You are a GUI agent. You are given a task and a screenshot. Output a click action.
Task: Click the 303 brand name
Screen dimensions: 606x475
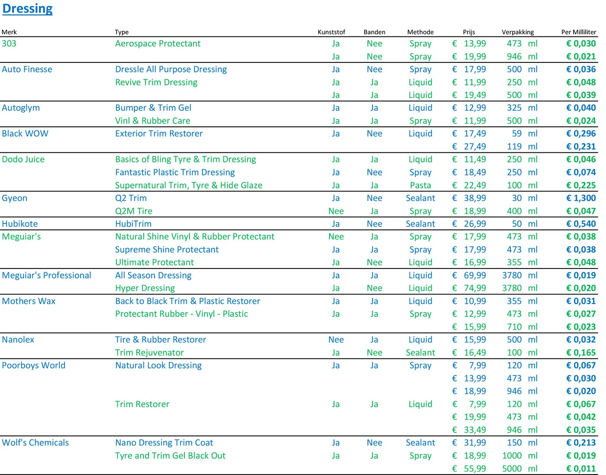click(9, 44)
